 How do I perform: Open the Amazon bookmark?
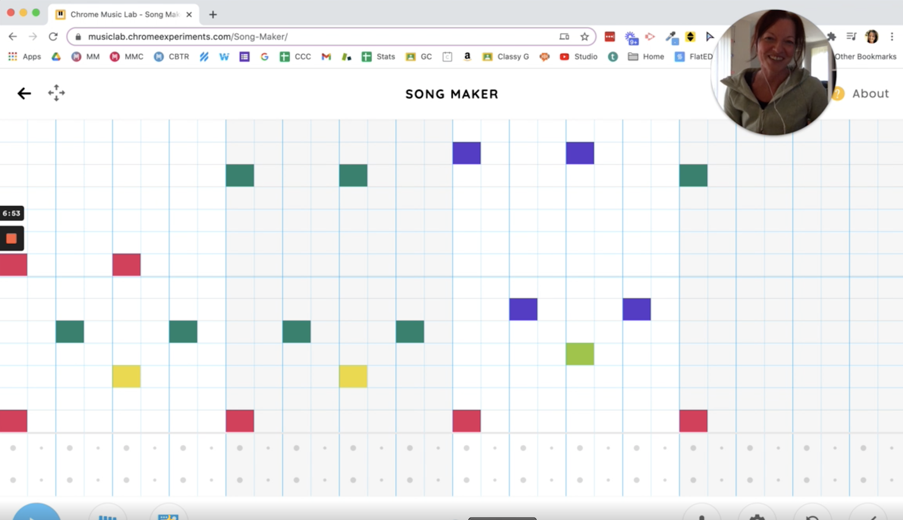(x=467, y=56)
